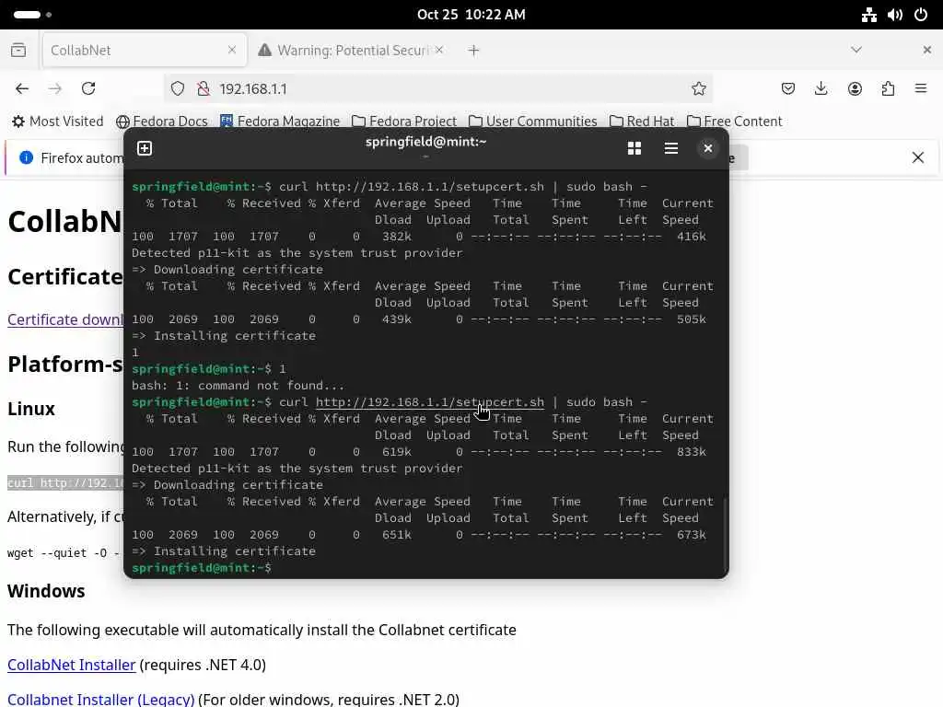Open the volume icon in top bar

pyautogui.click(x=895, y=15)
